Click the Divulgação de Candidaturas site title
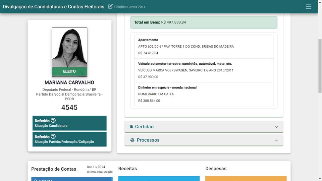Screen dimensions: 322x181 pyautogui.click(x=54, y=7)
